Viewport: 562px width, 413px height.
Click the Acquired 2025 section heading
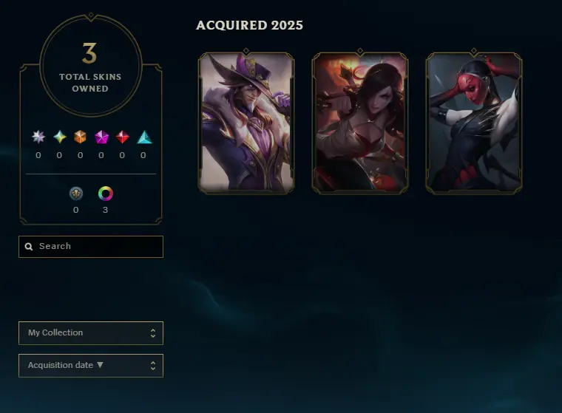point(249,25)
